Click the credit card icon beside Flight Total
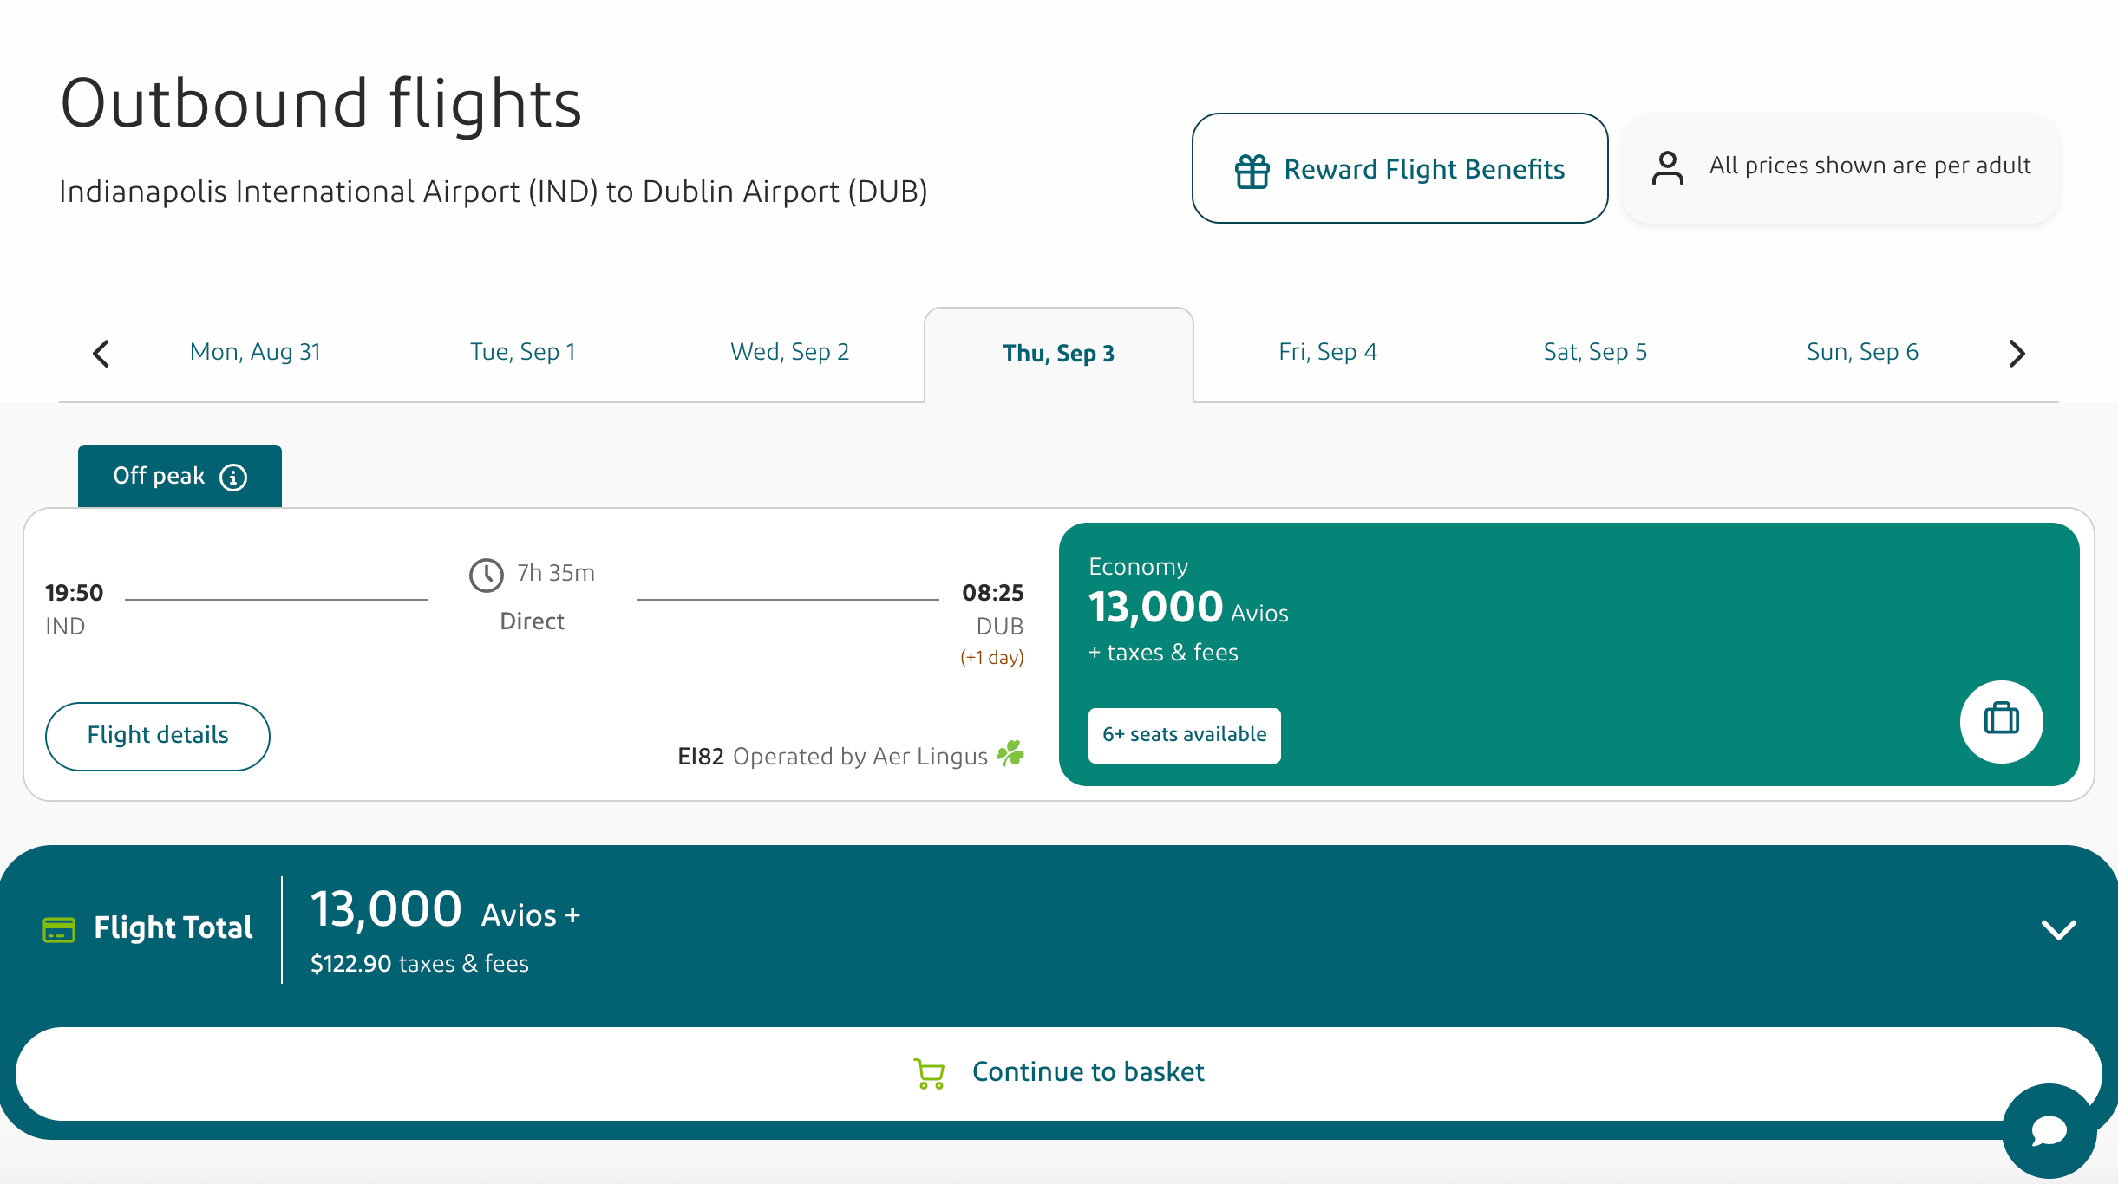 [x=58, y=928]
